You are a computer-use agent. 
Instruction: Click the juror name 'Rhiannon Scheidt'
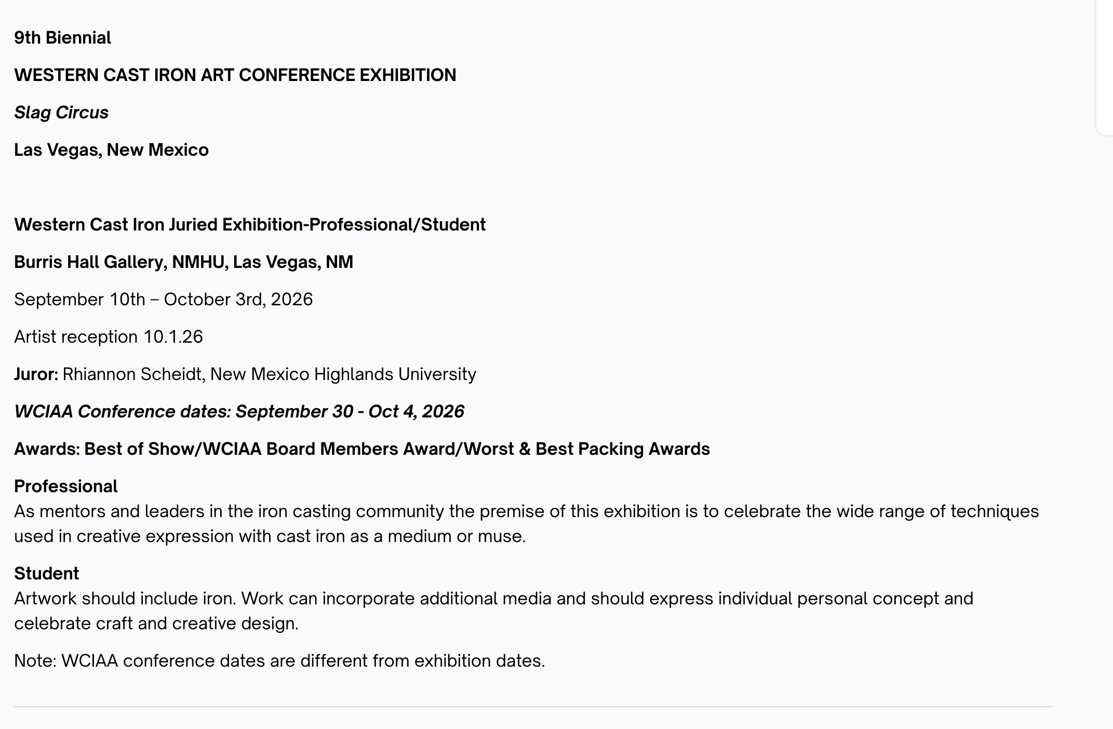coord(132,374)
